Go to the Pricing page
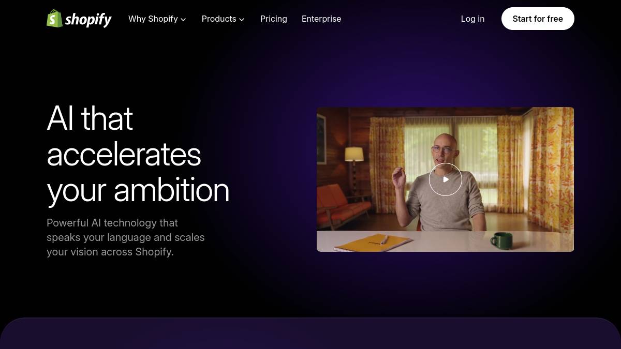 pos(273,19)
